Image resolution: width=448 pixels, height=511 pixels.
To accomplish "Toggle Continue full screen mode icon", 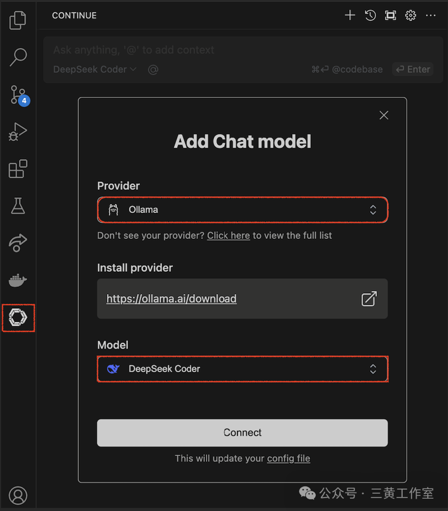I will click(x=390, y=15).
